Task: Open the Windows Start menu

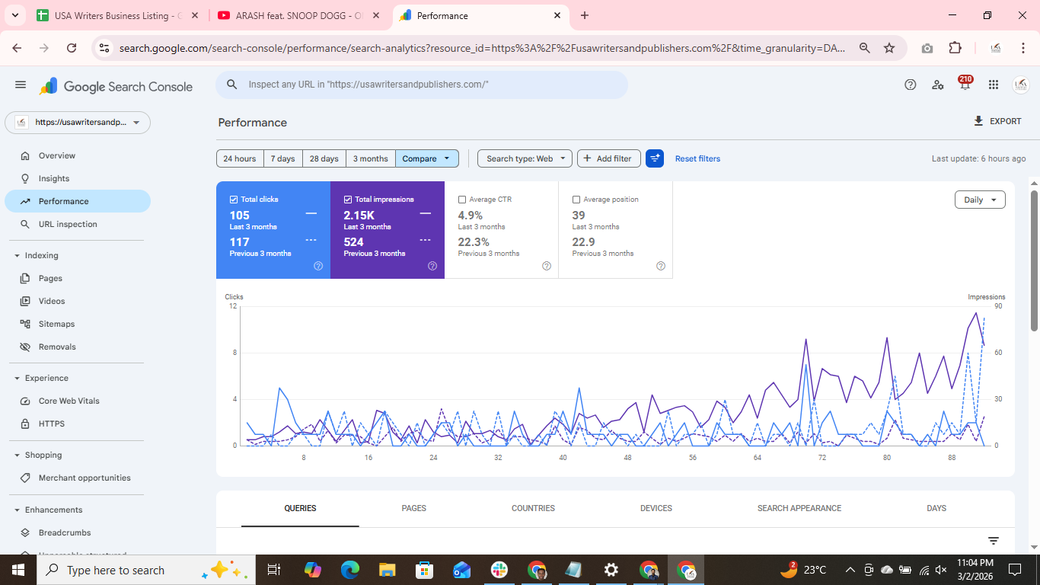Action: (x=18, y=570)
